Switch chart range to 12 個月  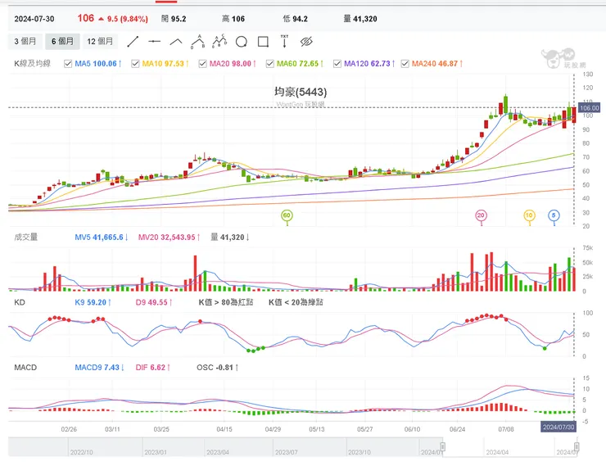[100, 41]
